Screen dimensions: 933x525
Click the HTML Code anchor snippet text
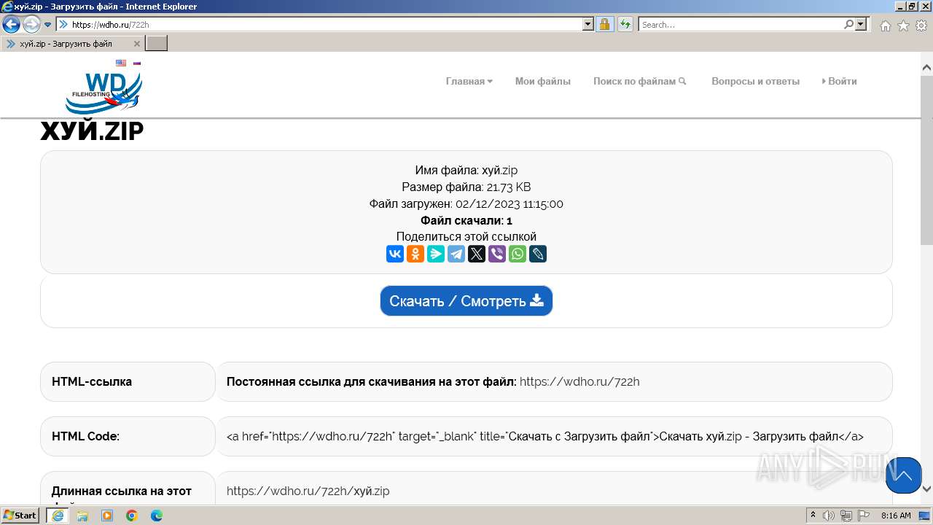pyautogui.click(x=545, y=436)
